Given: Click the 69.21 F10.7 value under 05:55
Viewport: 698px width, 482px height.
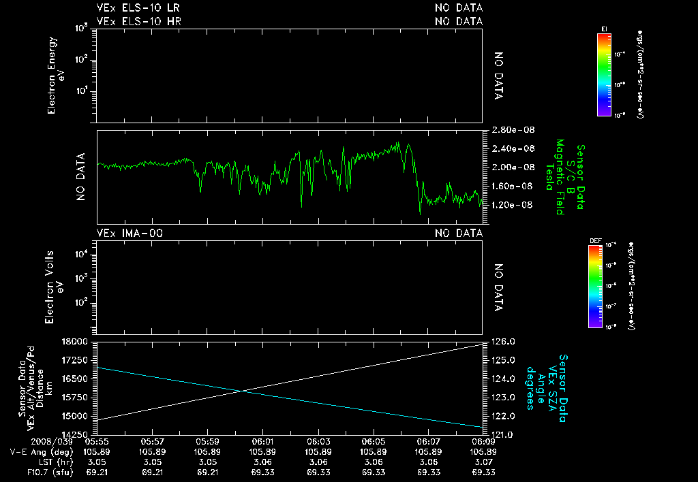Looking at the screenshot, I should (x=97, y=472).
